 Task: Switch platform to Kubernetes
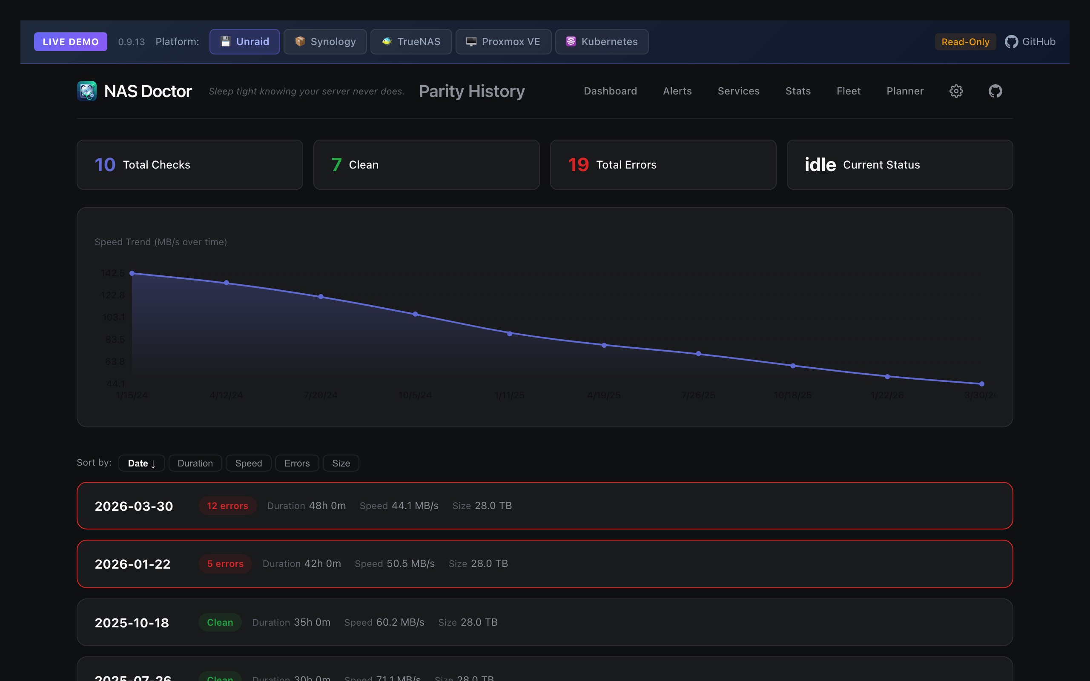[602, 41]
